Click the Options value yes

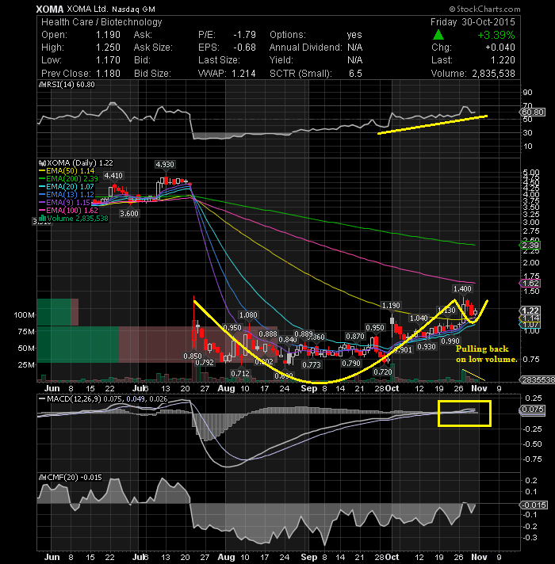click(354, 35)
